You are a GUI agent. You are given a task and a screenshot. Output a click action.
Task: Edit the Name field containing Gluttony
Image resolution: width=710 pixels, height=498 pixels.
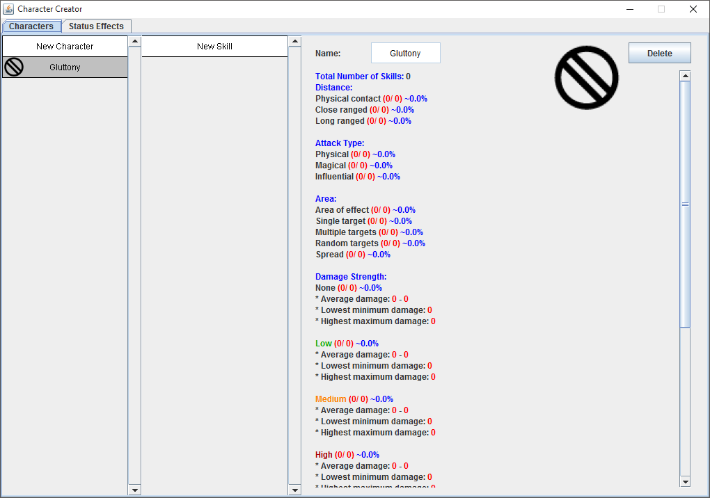[405, 53]
